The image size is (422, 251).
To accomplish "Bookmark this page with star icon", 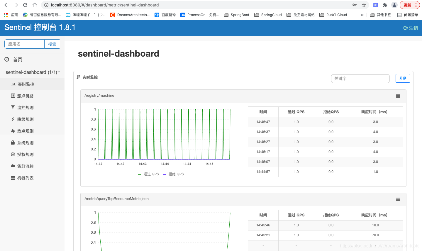I will coord(364,5).
